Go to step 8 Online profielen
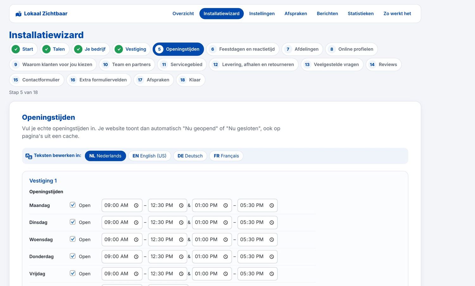The height and width of the screenshot is (286, 475). (x=351, y=49)
